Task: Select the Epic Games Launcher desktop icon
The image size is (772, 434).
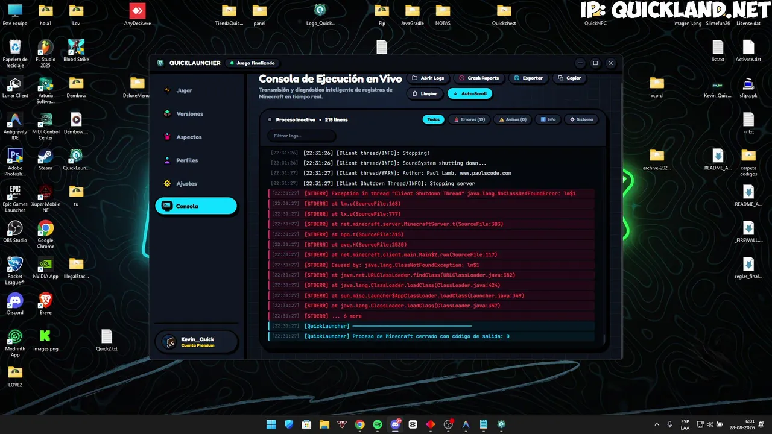Action: (15, 198)
